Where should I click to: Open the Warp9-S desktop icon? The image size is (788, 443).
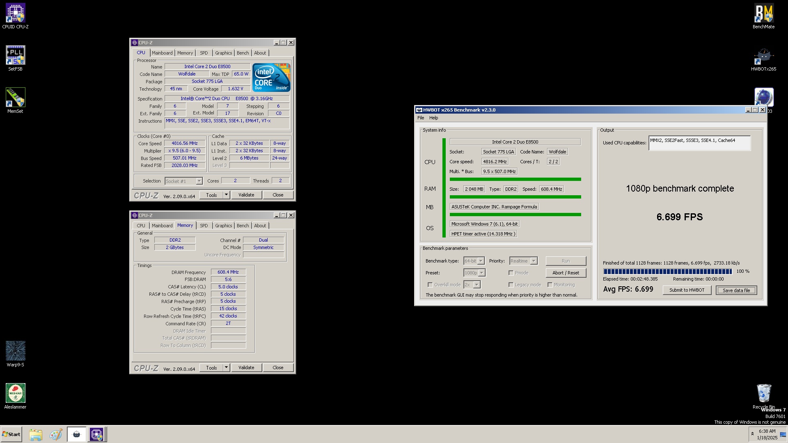[15, 354]
